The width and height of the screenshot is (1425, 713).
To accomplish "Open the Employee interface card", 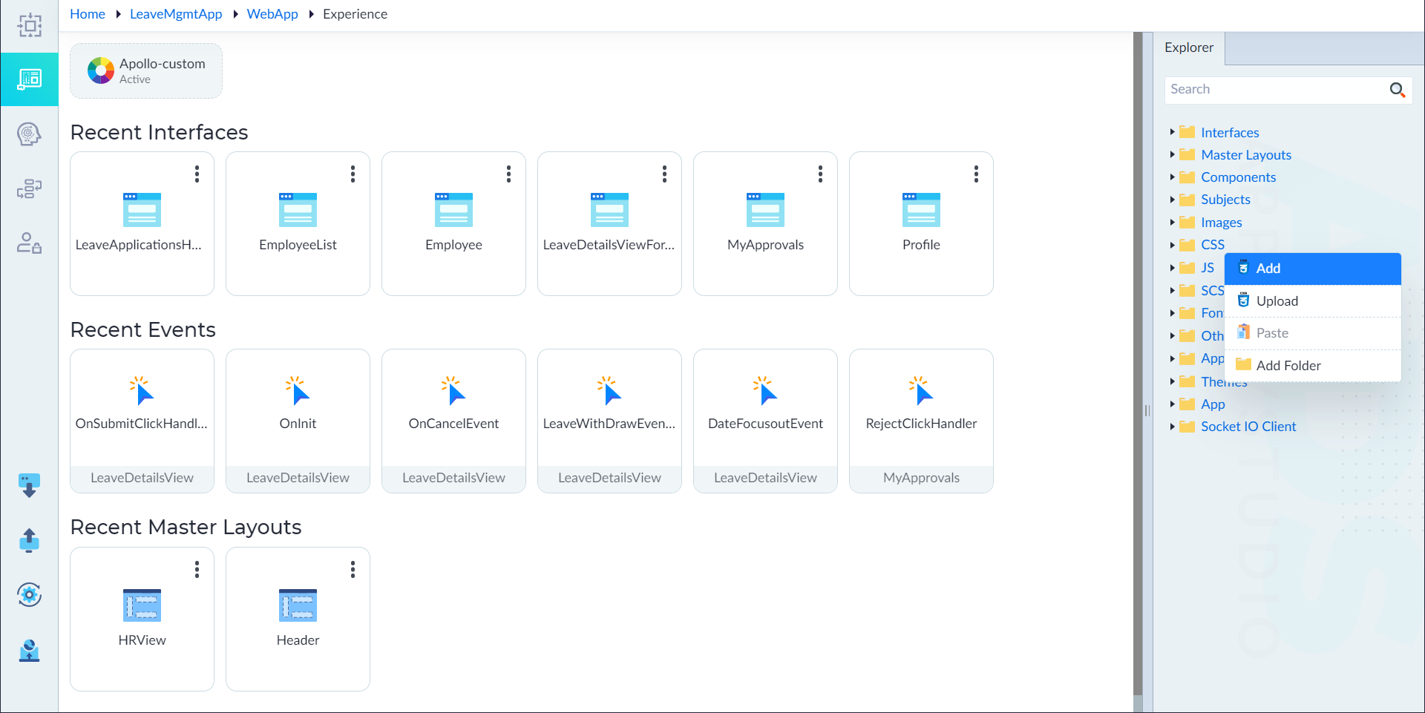I will (453, 223).
